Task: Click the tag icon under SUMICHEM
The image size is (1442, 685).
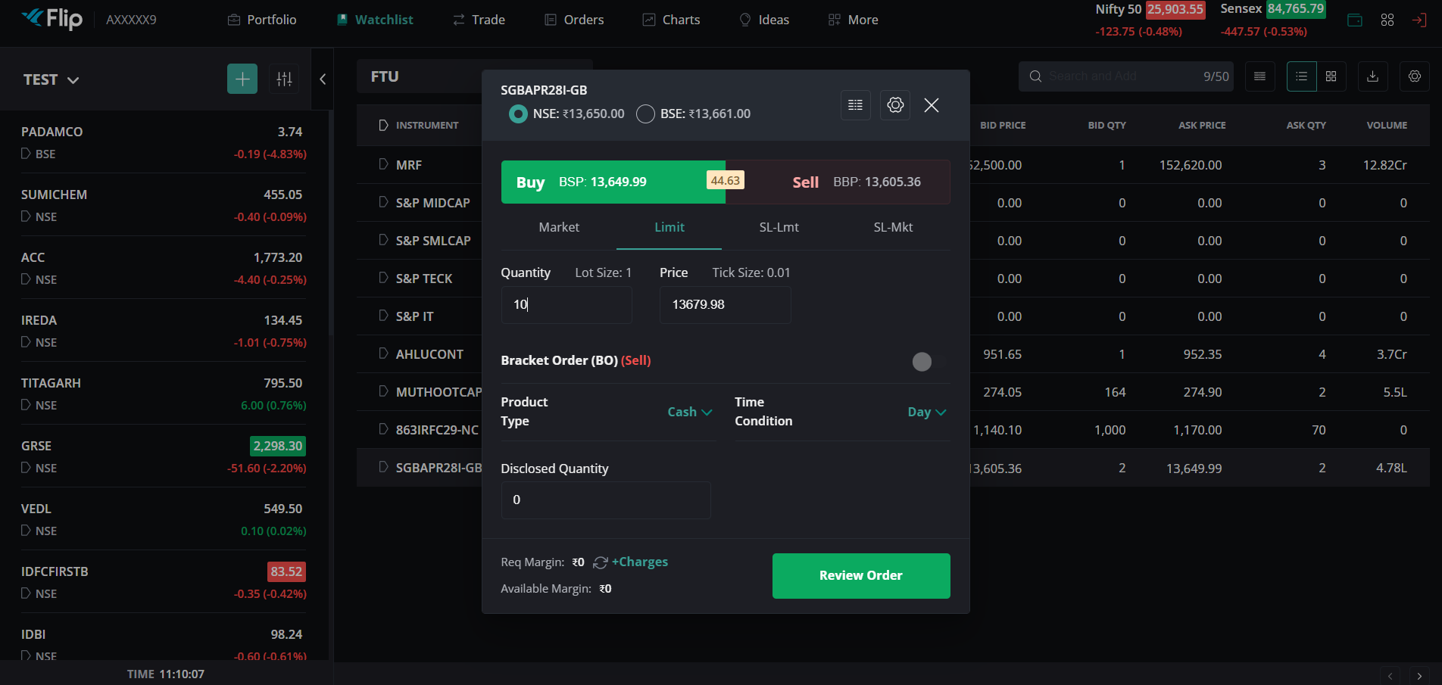Action: point(26,216)
